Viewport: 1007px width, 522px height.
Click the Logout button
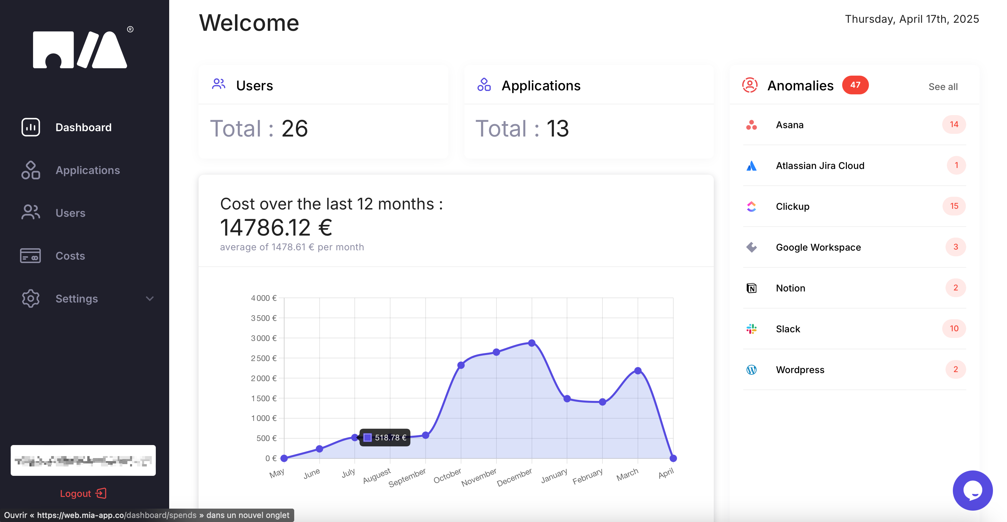[x=83, y=494]
